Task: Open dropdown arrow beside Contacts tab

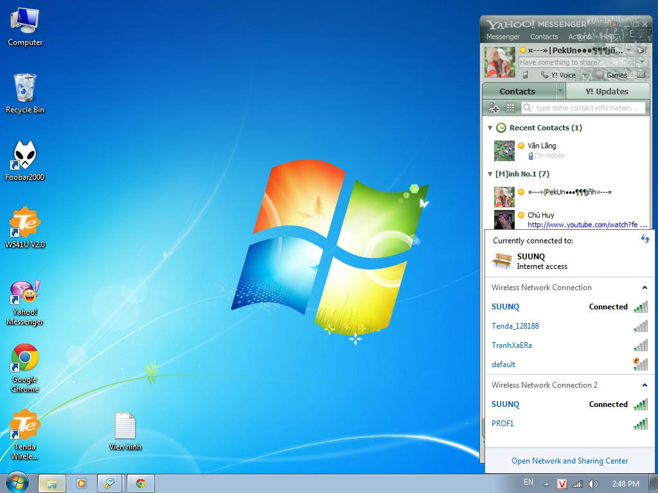Action: click(x=560, y=91)
